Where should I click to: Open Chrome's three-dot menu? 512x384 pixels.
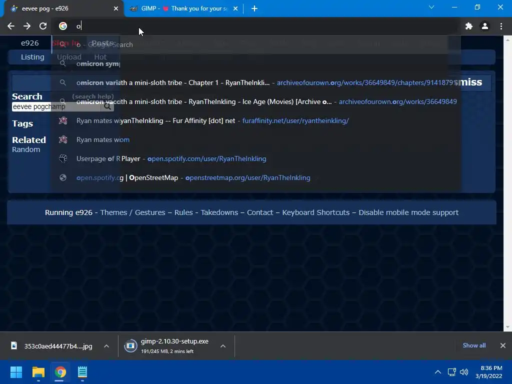coord(501,26)
